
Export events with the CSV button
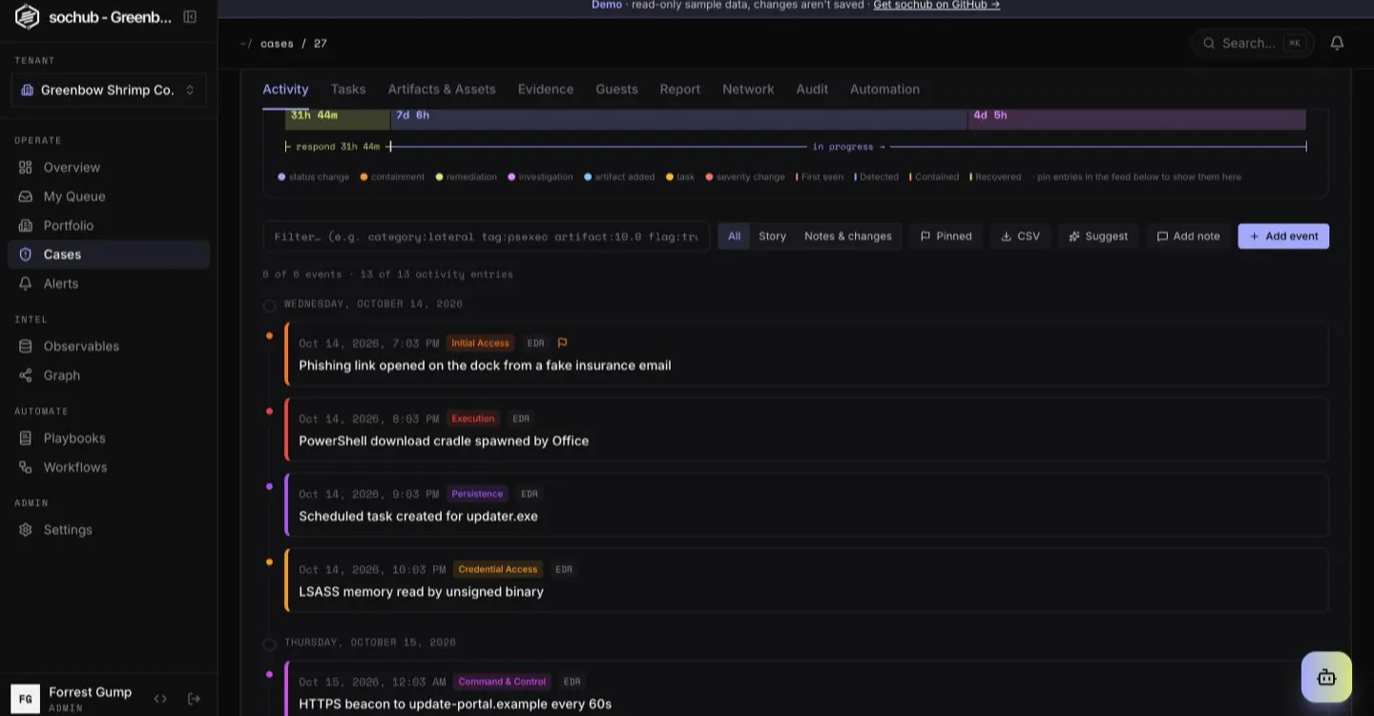tap(1020, 236)
